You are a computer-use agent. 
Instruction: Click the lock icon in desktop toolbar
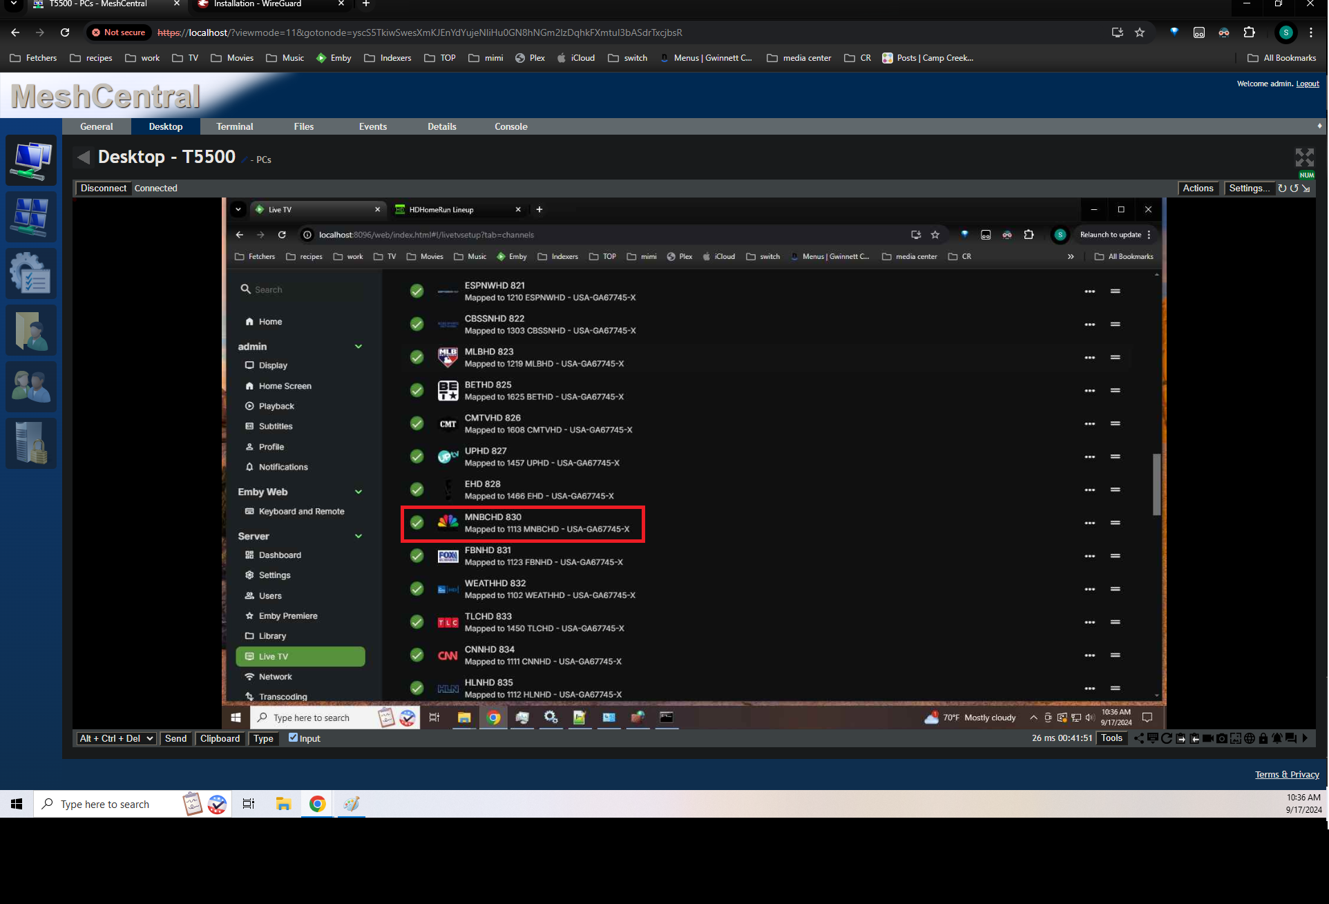pos(1263,738)
